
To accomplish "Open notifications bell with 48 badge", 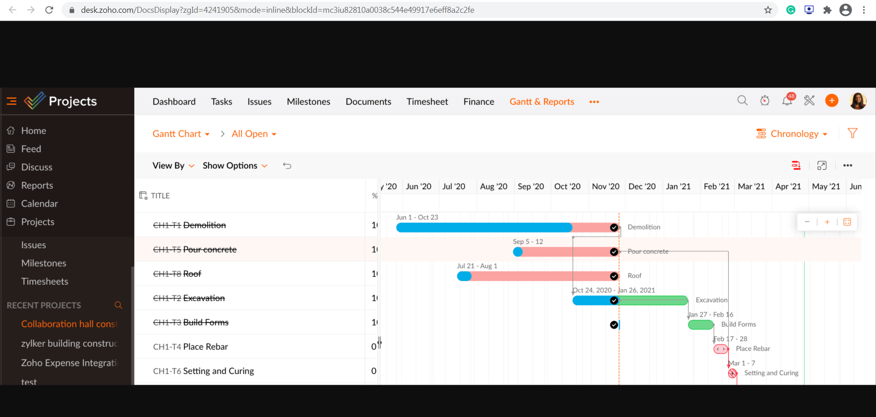I will point(788,100).
